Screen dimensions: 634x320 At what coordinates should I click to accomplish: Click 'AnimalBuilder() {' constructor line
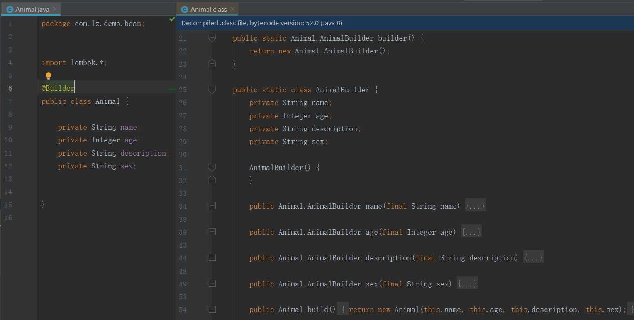[284, 168]
